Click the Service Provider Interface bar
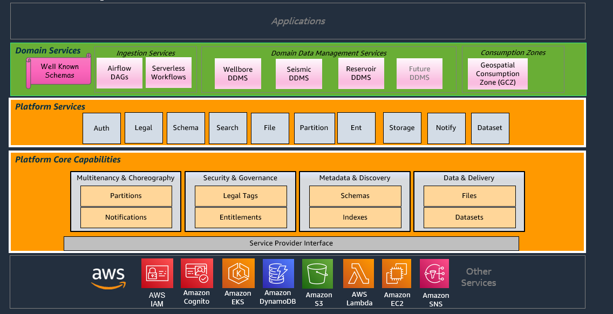613x314 pixels. click(291, 243)
